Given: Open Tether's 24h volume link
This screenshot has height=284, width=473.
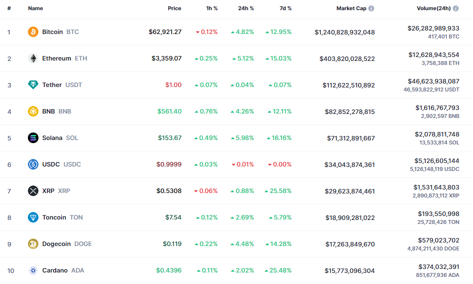Looking at the screenshot, I should tap(433, 81).
